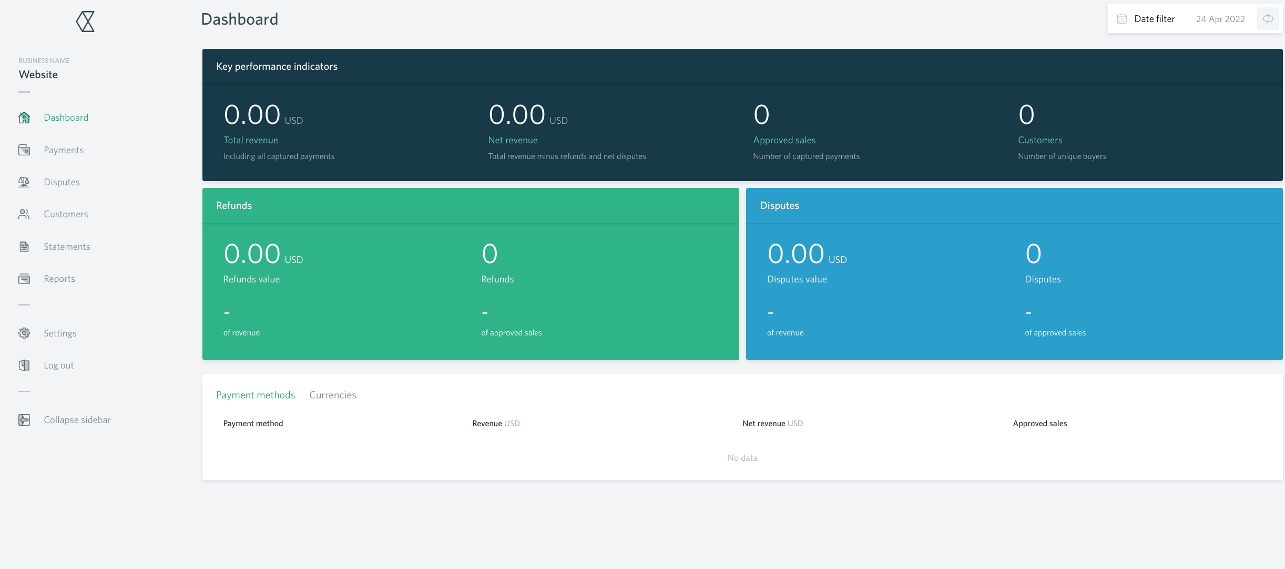Go to the Statements page
Image resolution: width=1285 pixels, height=569 pixels.
click(67, 247)
